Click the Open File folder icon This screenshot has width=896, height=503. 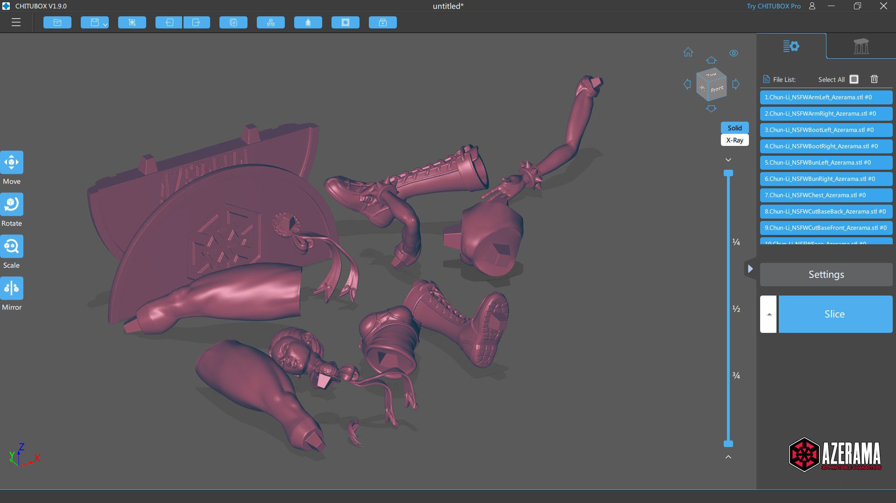click(x=57, y=22)
